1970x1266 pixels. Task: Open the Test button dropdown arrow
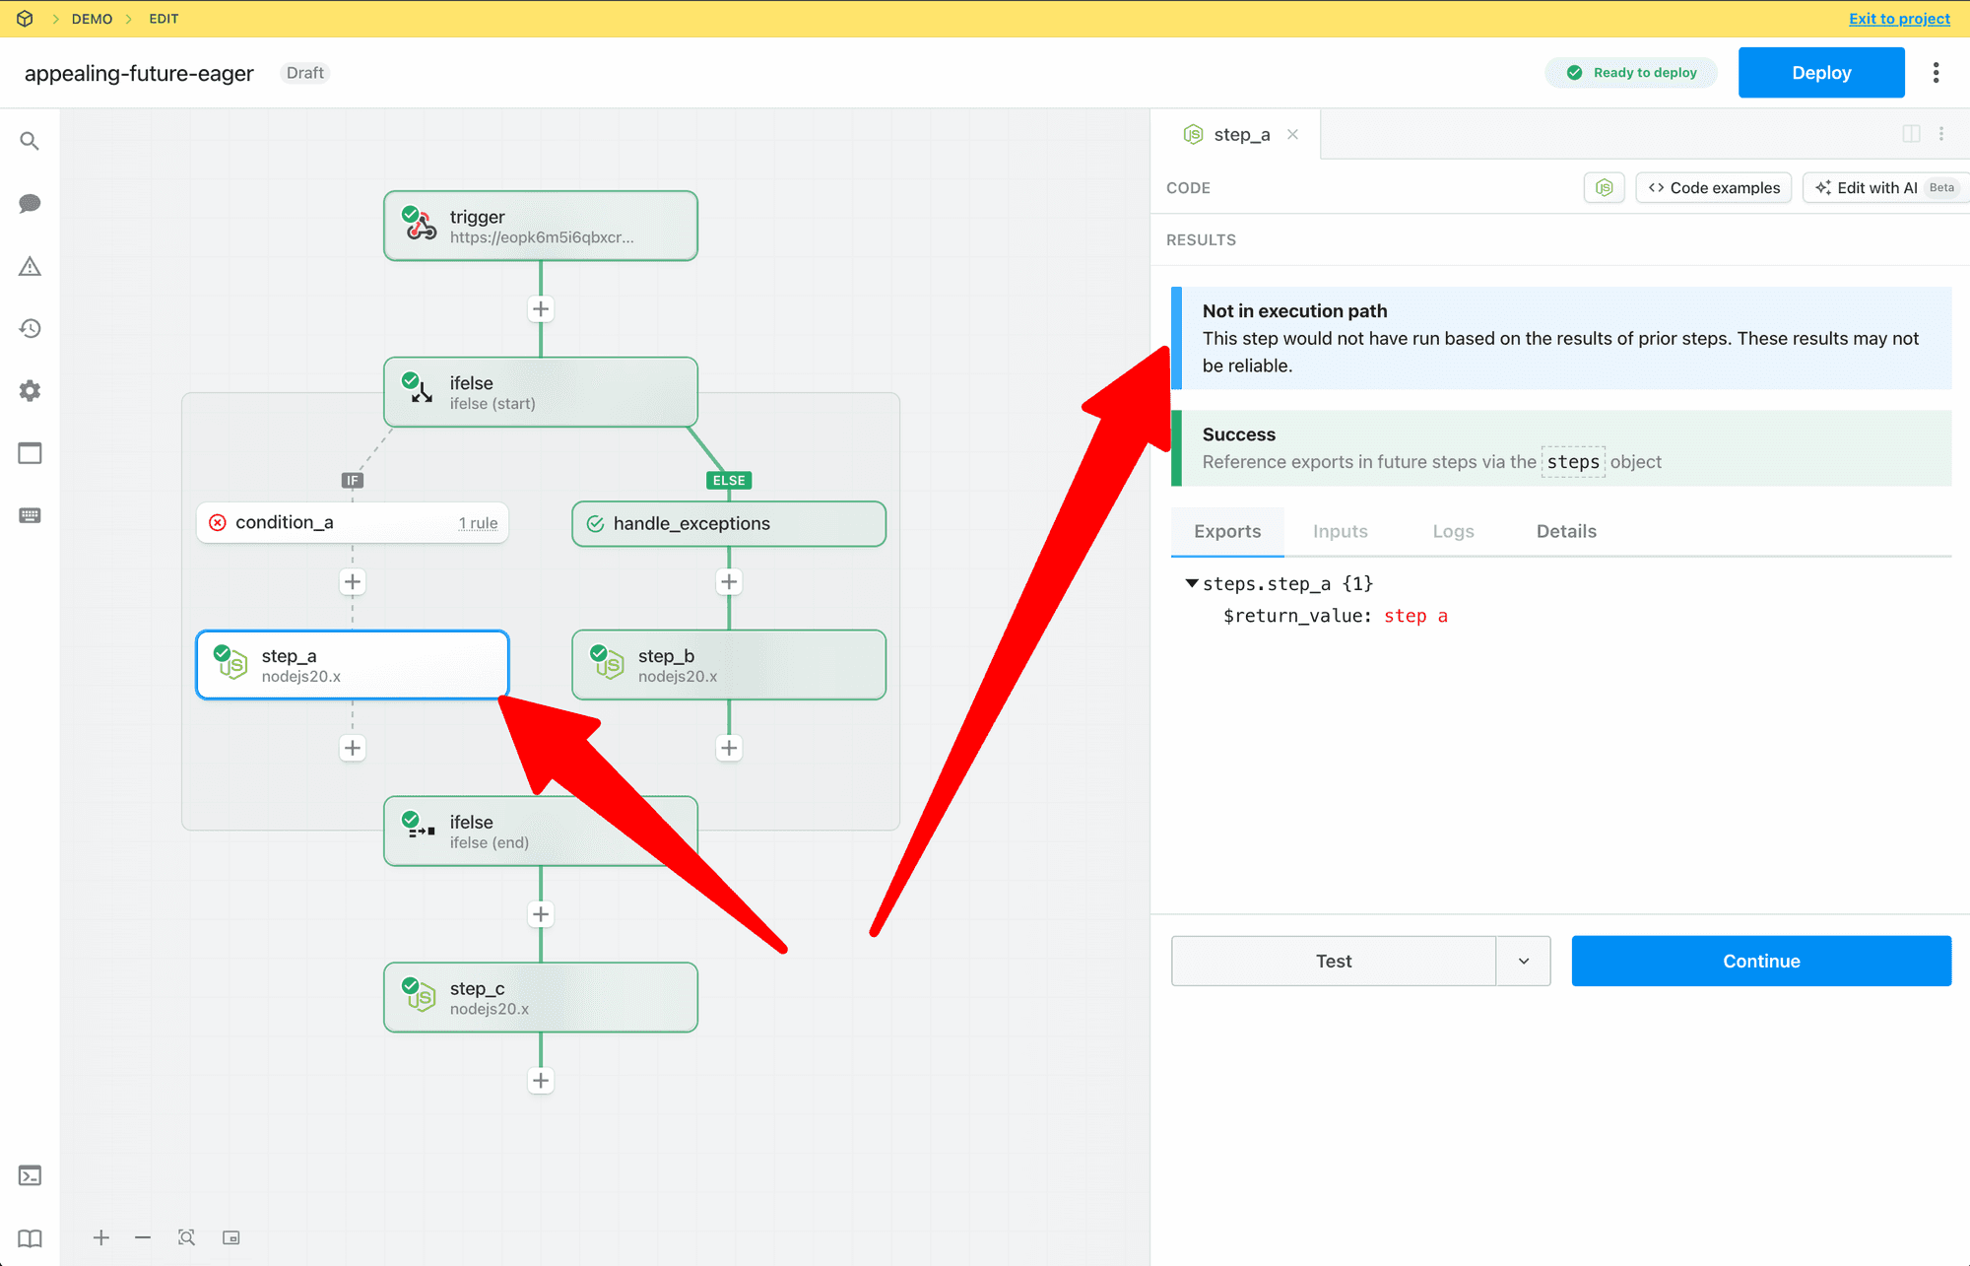(1523, 961)
